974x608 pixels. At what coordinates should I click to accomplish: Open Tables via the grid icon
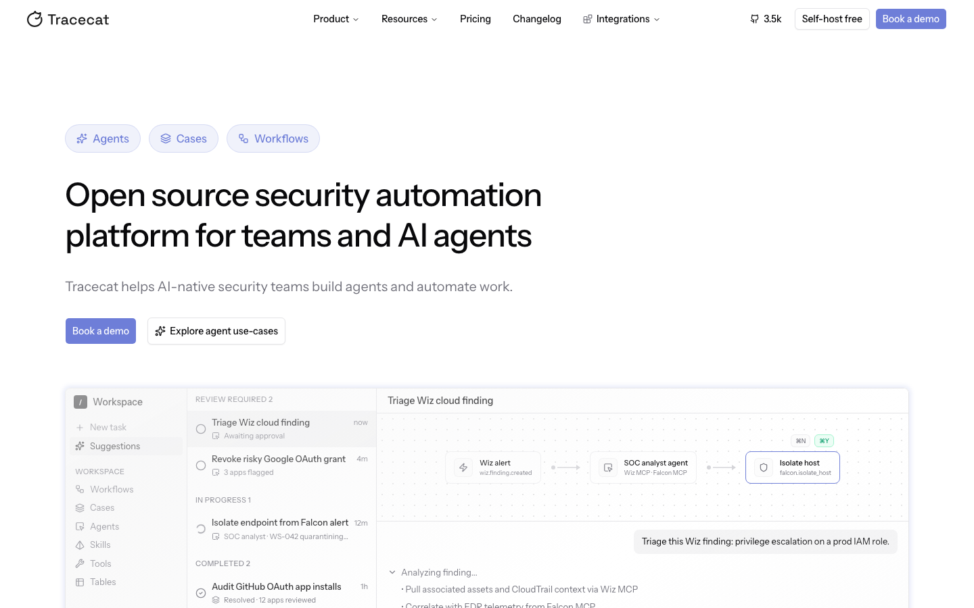[x=80, y=582]
